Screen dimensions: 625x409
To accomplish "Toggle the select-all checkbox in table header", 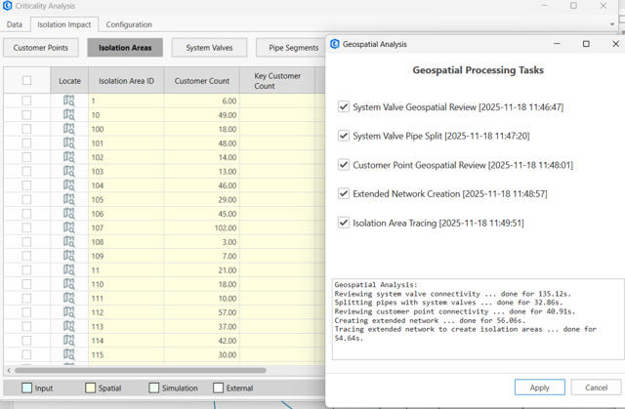I will [x=26, y=80].
